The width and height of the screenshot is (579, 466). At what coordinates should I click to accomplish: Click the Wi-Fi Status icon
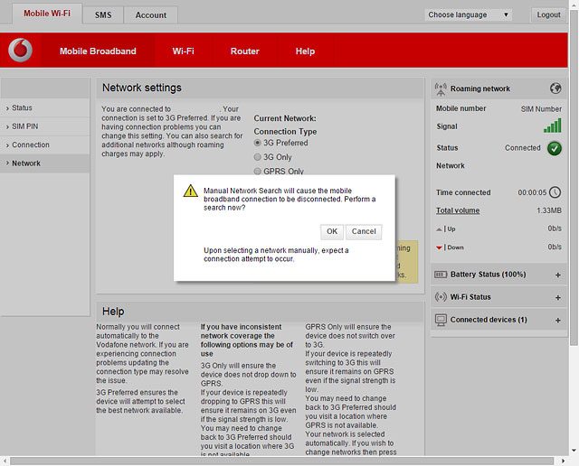[x=441, y=297]
